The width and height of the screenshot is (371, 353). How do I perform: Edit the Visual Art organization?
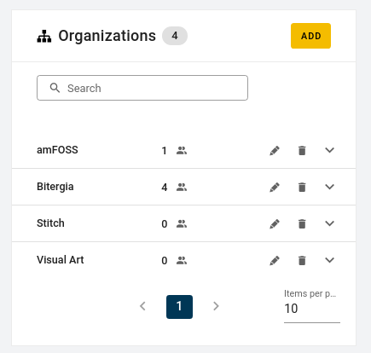pyautogui.click(x=275, y=260)
